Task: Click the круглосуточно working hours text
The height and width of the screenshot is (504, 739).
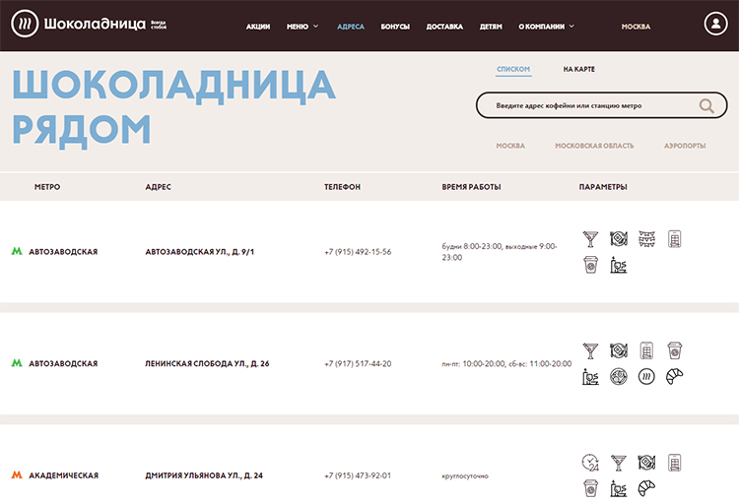Action: pos(465,476)
